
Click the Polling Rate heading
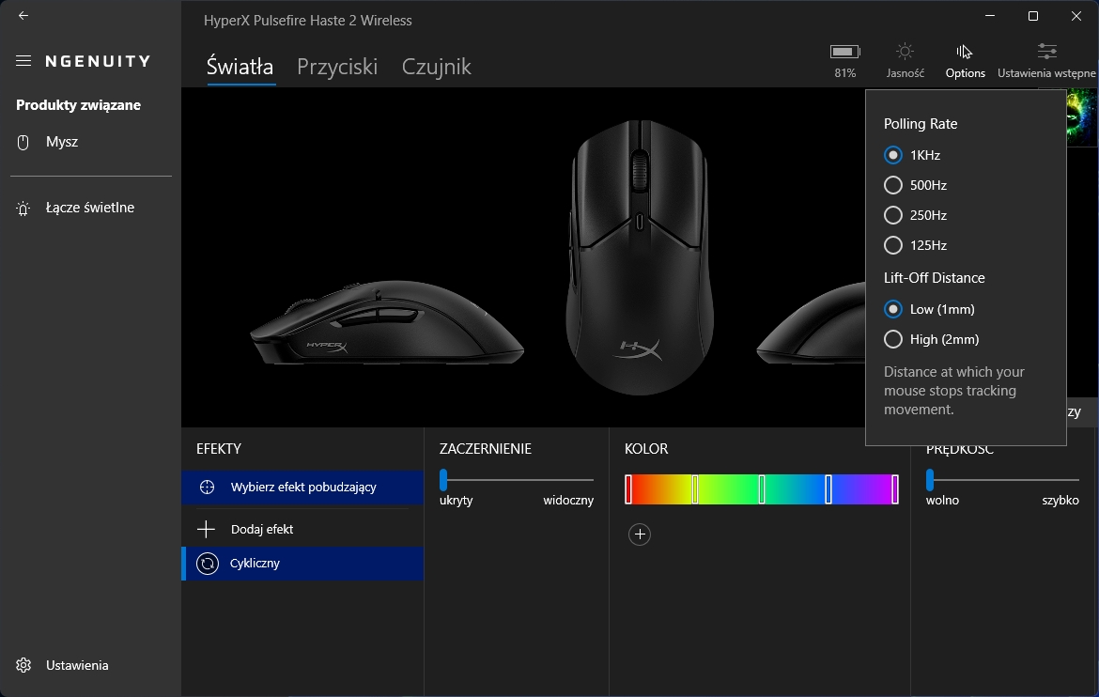click(921, 124)
